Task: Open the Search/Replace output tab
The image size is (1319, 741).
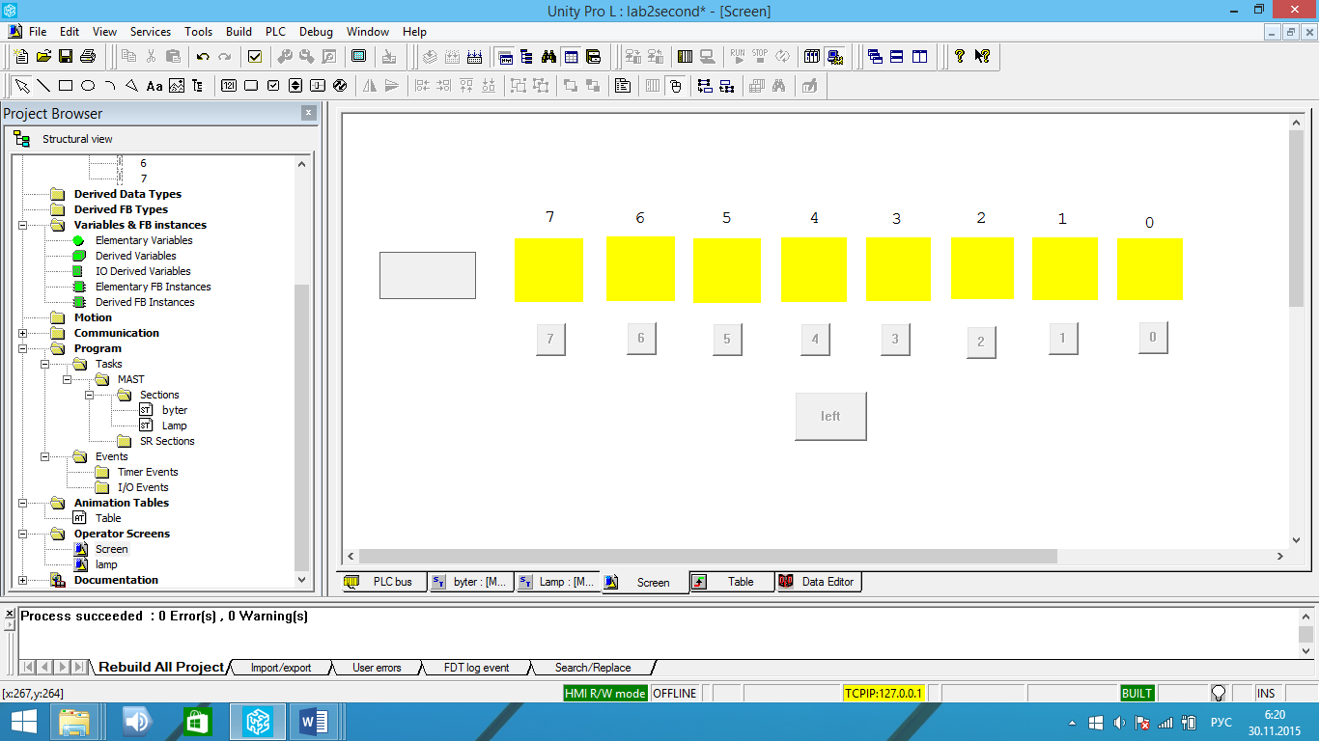Action: (x=593, y=667)
